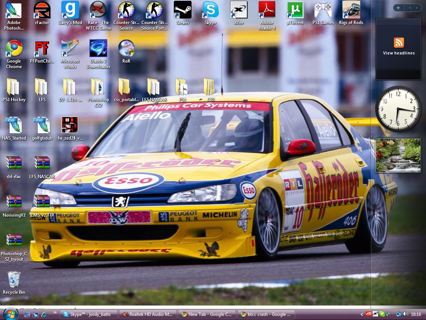The image size is (426, 320).
Task: Select the Adobe Reader 9 icon
Action: tap(267, 16)
